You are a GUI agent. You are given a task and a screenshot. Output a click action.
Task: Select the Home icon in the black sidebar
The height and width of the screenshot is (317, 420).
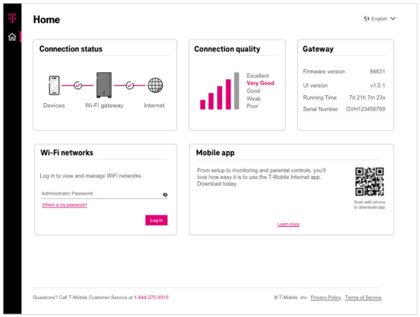(13, 37)
